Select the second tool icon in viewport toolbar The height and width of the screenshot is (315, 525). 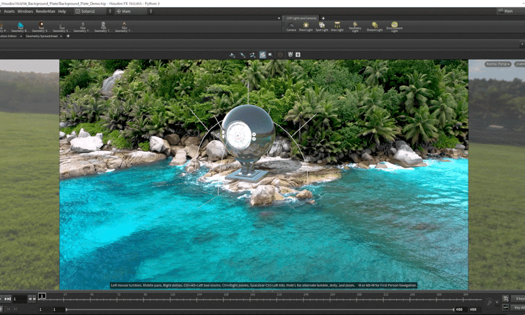click(x=242, y=55)
